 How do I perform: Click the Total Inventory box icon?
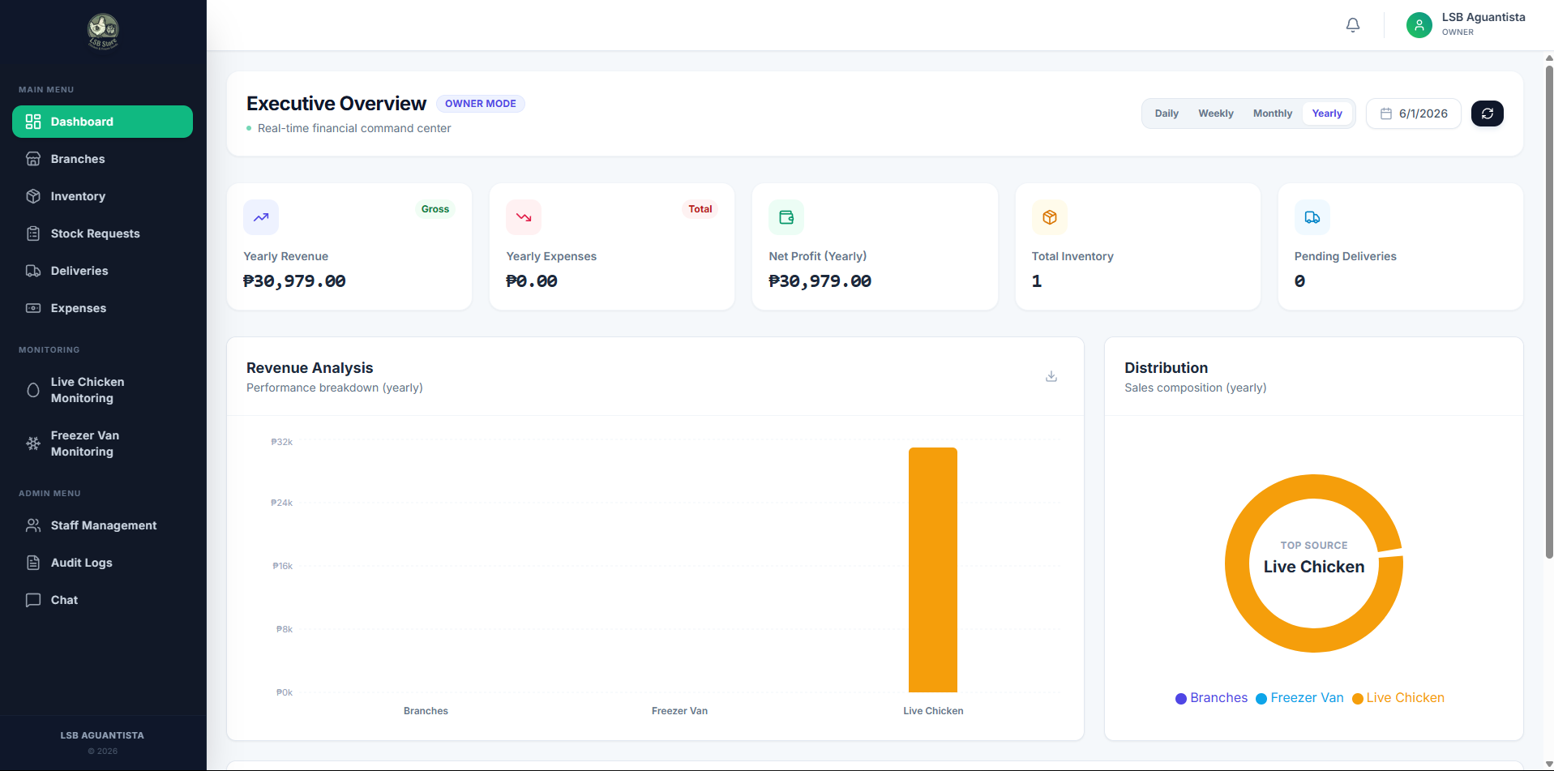click(1050, 217)
